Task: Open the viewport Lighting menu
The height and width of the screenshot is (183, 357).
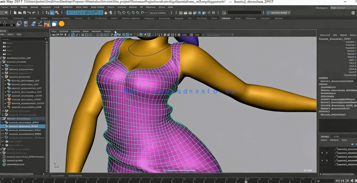Action: click(75, 31)
